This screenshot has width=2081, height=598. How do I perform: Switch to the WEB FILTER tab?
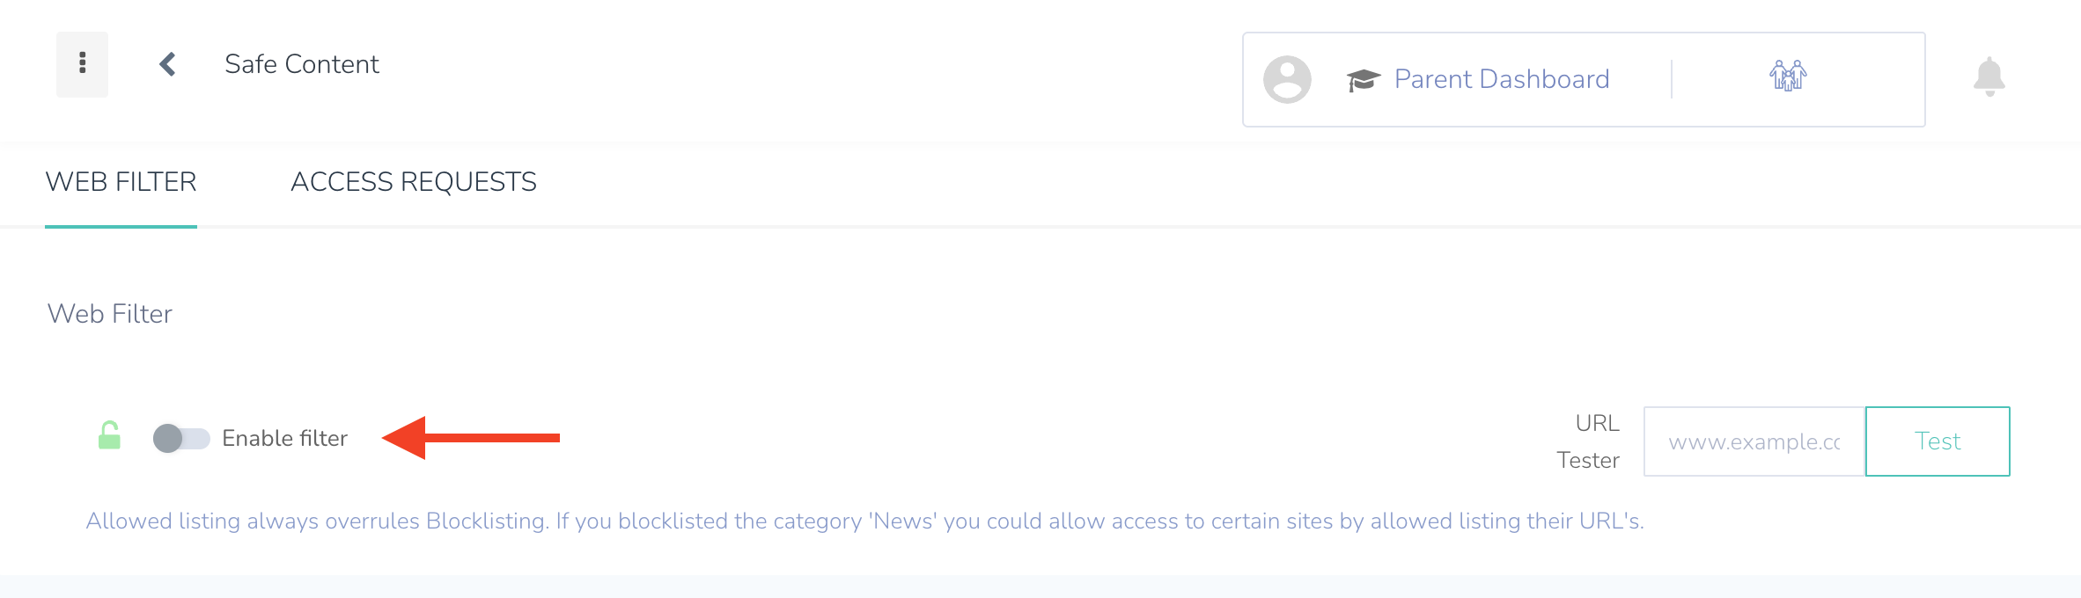point(121,182)
